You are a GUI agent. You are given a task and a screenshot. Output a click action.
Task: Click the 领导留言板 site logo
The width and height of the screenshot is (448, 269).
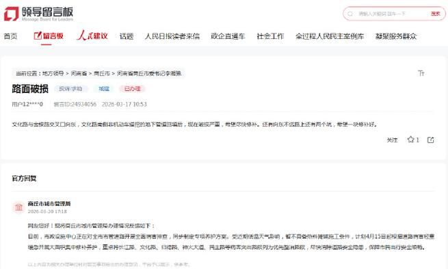38,14
